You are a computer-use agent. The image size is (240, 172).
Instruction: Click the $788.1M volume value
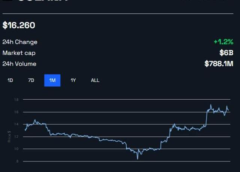(219, 64)
